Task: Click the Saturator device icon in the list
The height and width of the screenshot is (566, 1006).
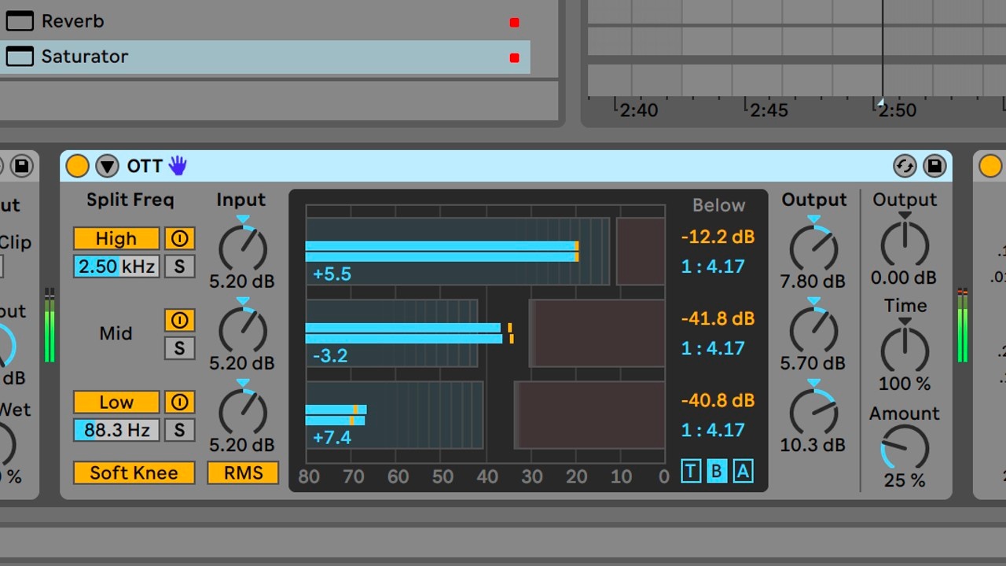Action: click(x=20, y=57)
